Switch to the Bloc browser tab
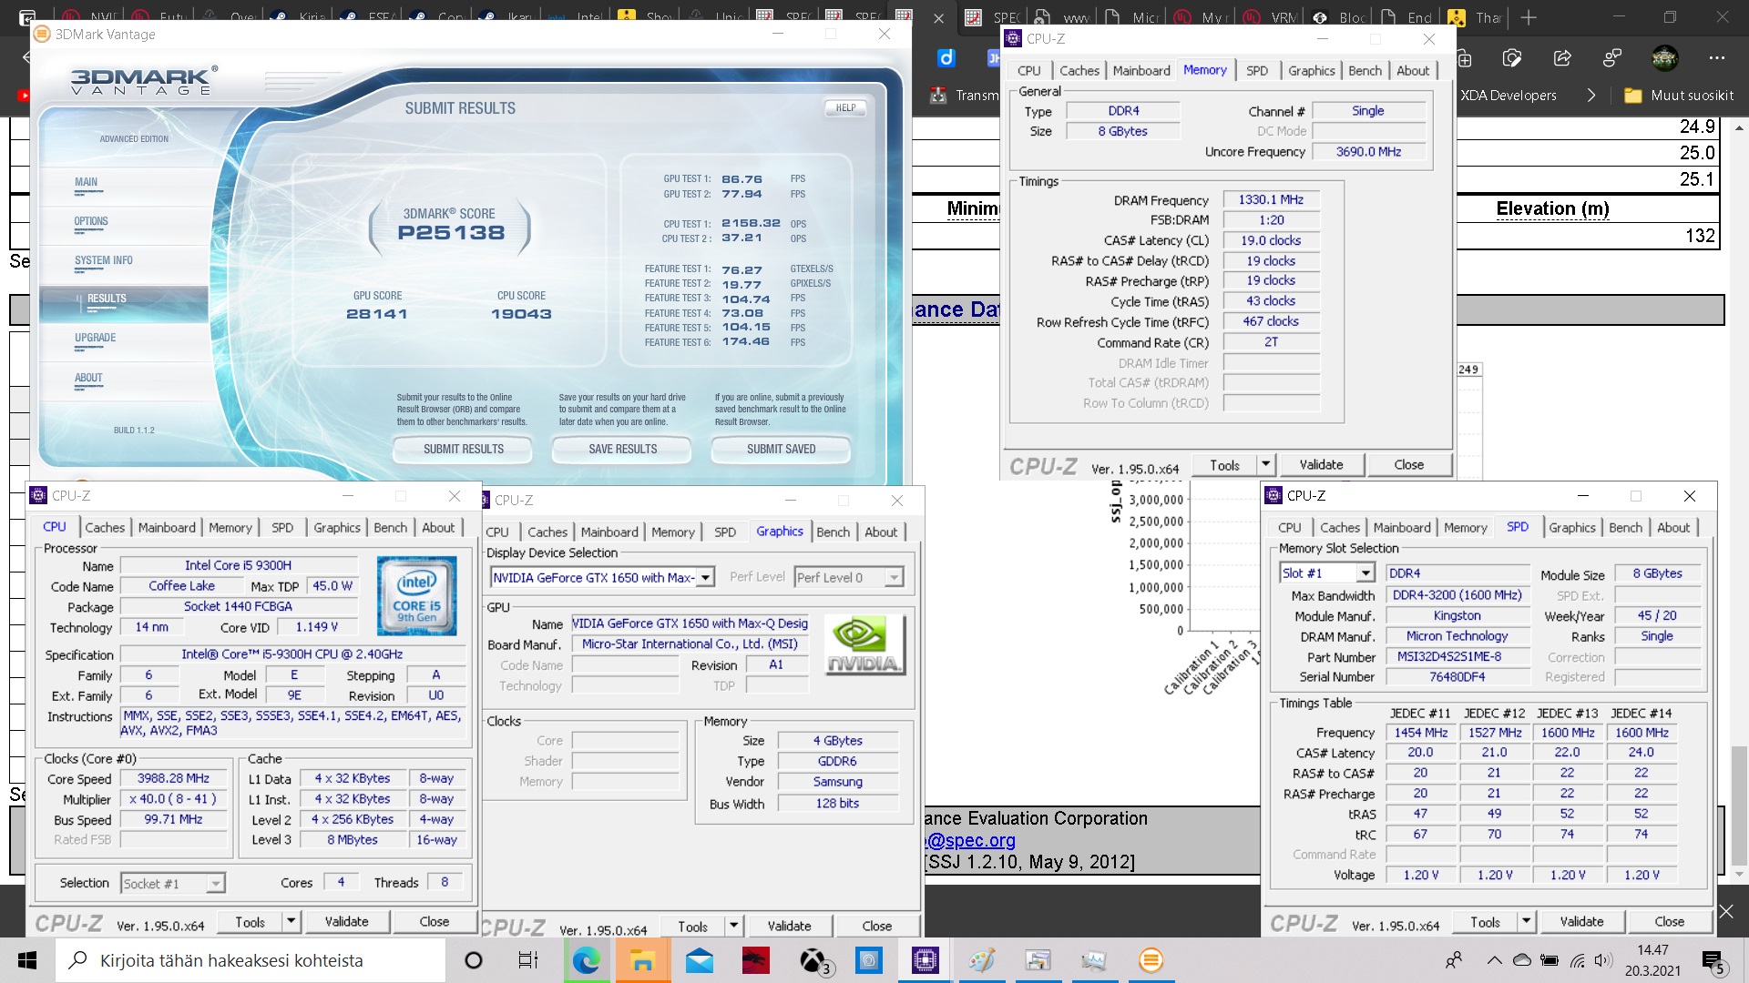The image size is (1749, 983). [1339, 17]
